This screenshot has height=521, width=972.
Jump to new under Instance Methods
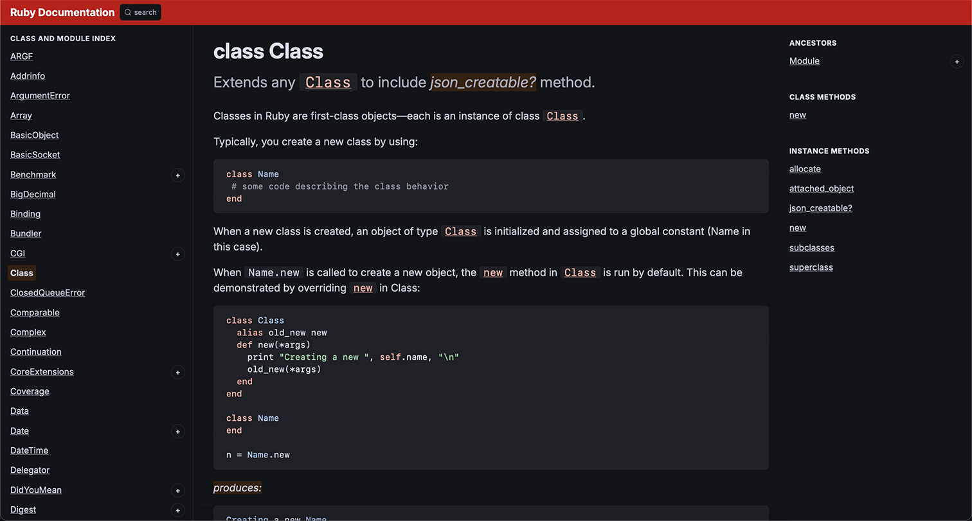click(798, 228)
